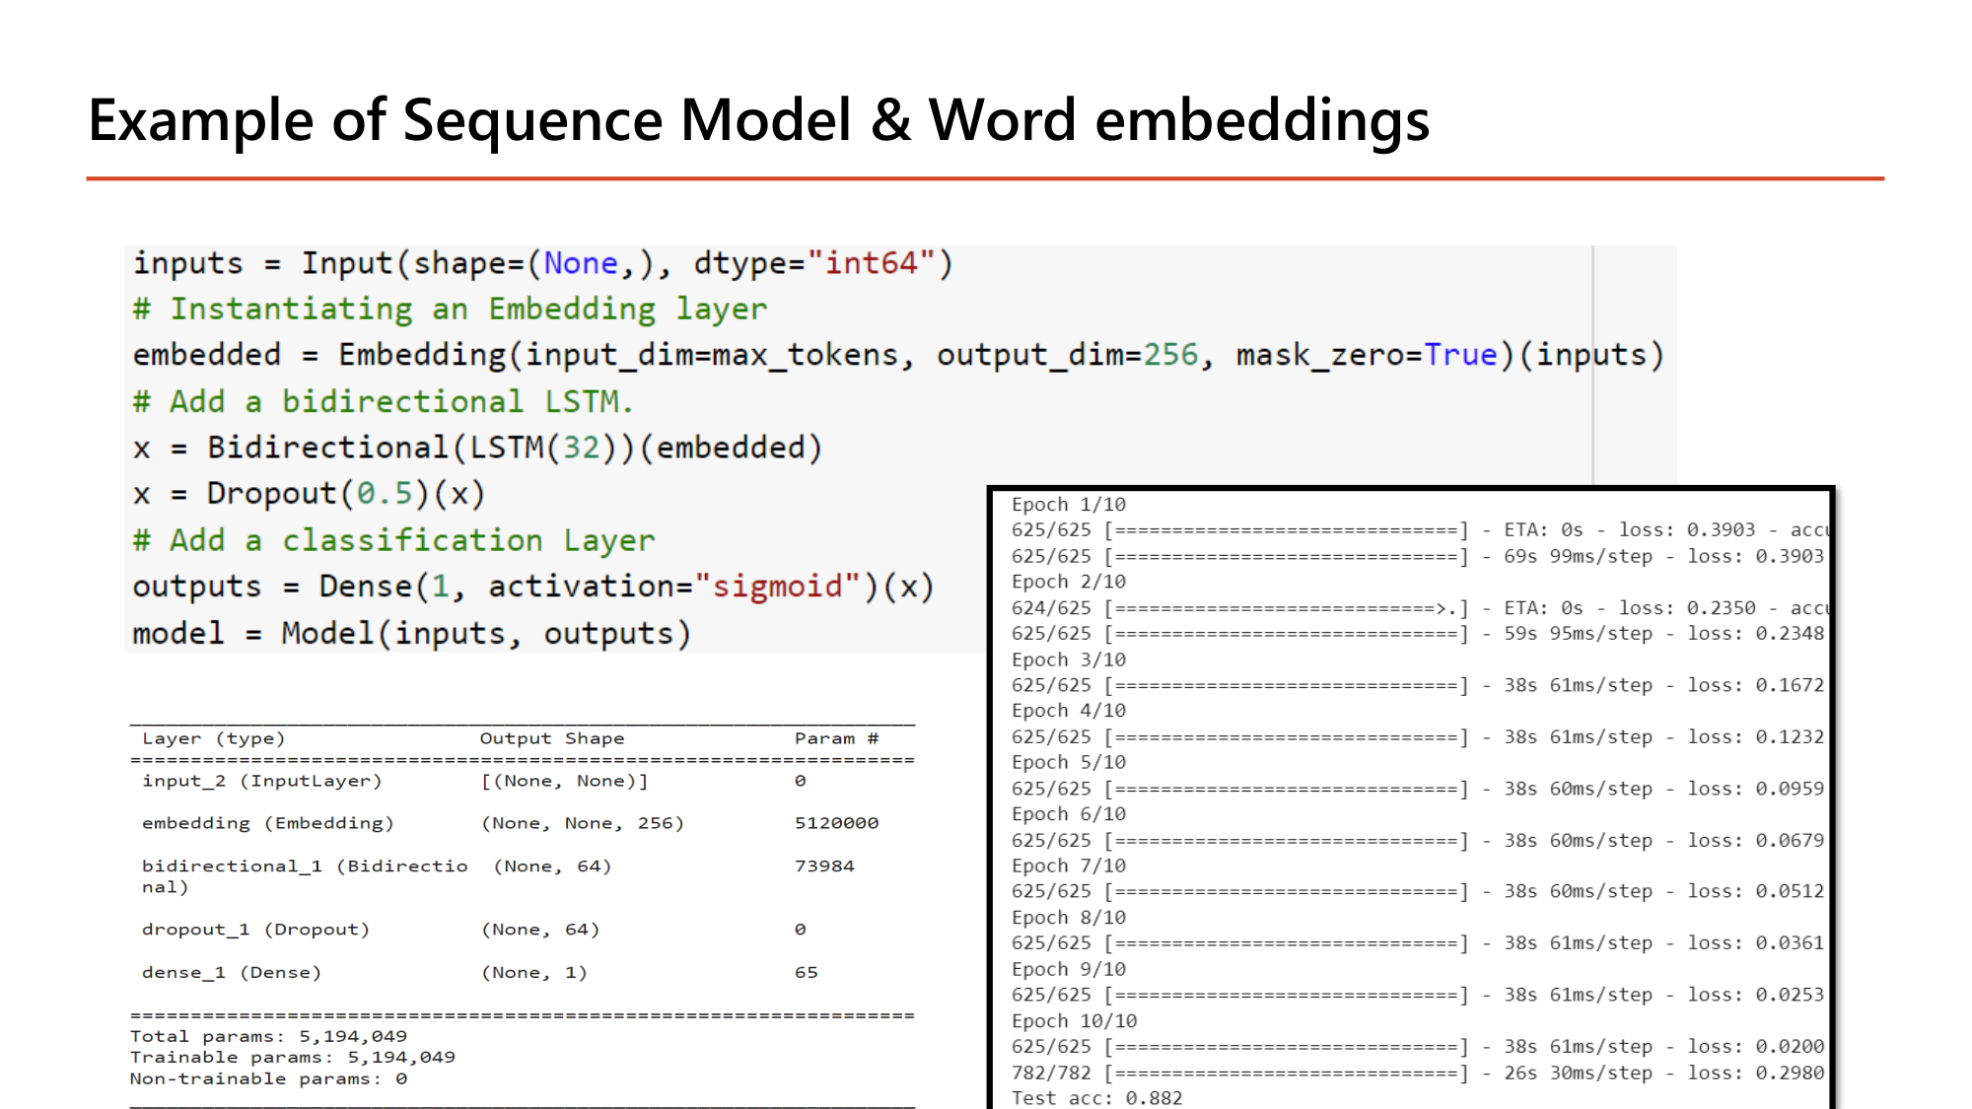Click the 'embedding (Embedding)' layer name
The height and width of the screenshot is (1109, 1972).
(268, 823)
